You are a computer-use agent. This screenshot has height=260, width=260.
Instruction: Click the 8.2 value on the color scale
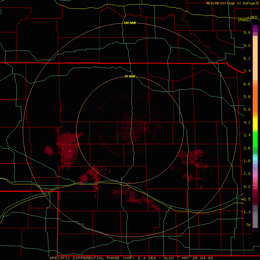pyautogui.click(x=247, y=58)
